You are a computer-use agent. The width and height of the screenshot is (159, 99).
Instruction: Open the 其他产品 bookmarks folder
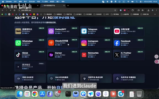click(68, 14)
